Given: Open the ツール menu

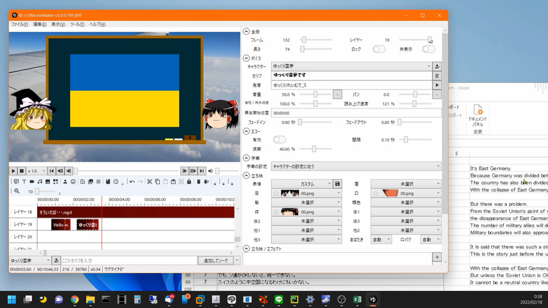Looking at the screenshot, I should (x=77, y=25).
